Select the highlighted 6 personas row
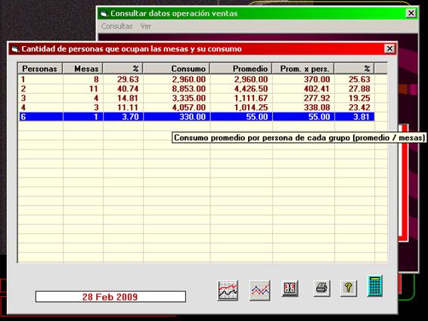The width and height of the screenshot is (428, 321). [x=197, y=117]
